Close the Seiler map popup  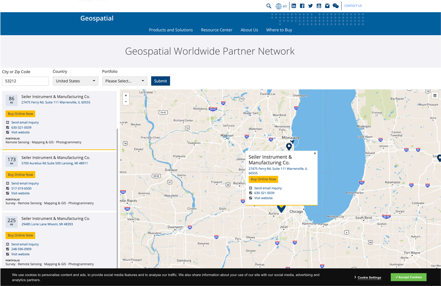(315, 154)
